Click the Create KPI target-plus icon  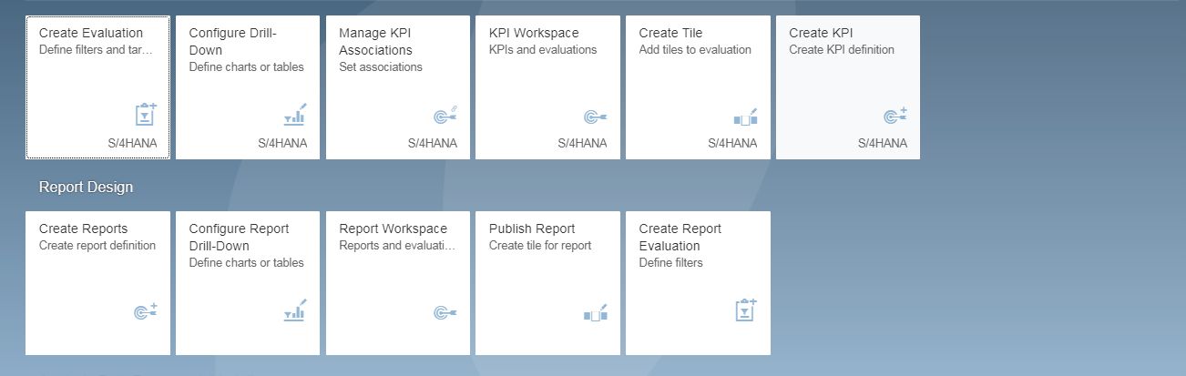point(895,116)
